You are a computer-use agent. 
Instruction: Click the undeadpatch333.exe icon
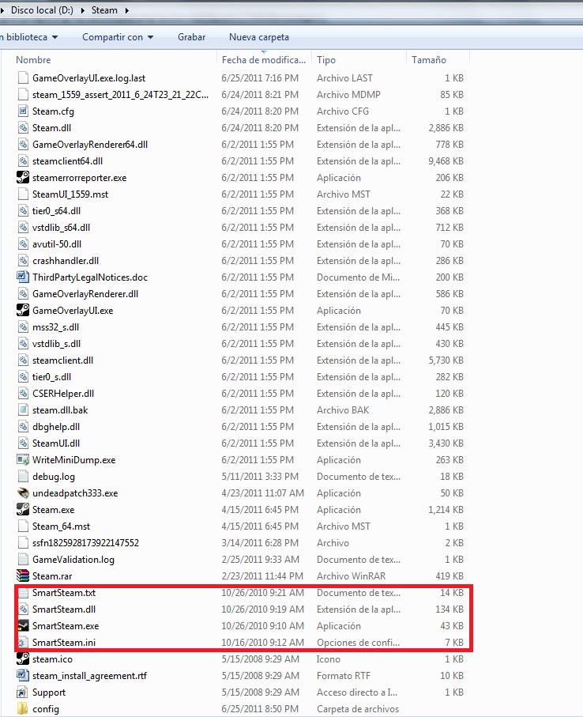pos(23,493)
